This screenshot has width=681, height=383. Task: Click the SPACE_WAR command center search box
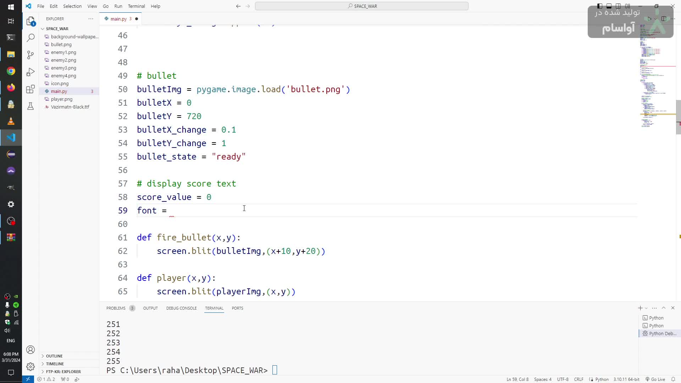(362, 6)
